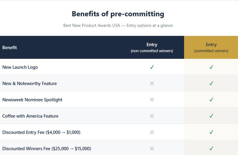The height and width of the screenshot is (155, 238).
Task: Select the Entry non-committed winners column header
Action: (152, 47)
